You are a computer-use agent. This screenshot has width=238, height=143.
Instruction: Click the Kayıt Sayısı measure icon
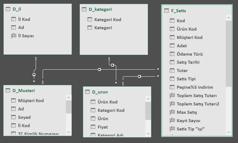[172, 121]
